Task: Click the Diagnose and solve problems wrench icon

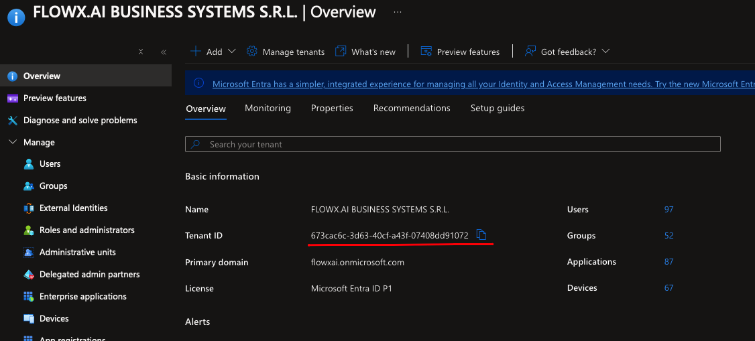Action: click(13, 120)
